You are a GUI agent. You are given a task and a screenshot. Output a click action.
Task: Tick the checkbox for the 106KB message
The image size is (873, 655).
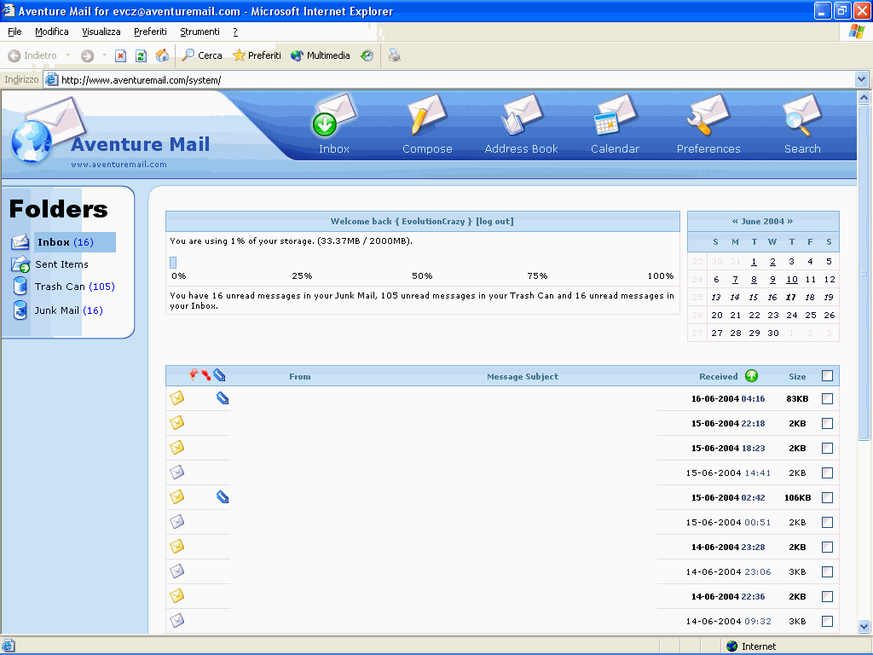click(827, 498)
